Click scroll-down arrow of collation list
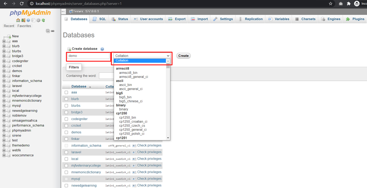 click(x=168, y=138)
